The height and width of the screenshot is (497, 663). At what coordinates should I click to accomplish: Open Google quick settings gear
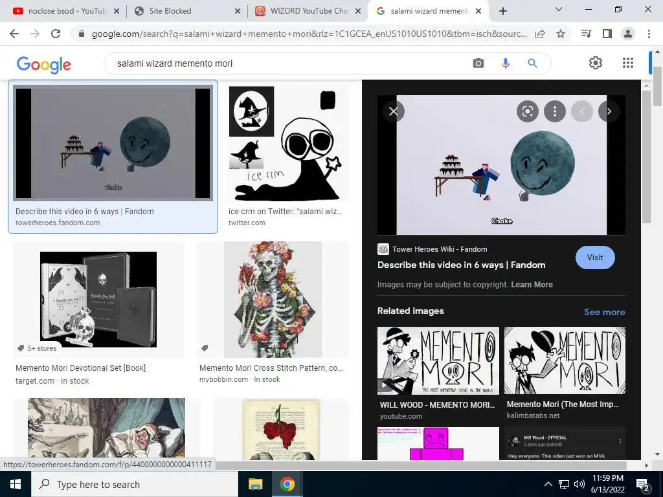[596, 63]
